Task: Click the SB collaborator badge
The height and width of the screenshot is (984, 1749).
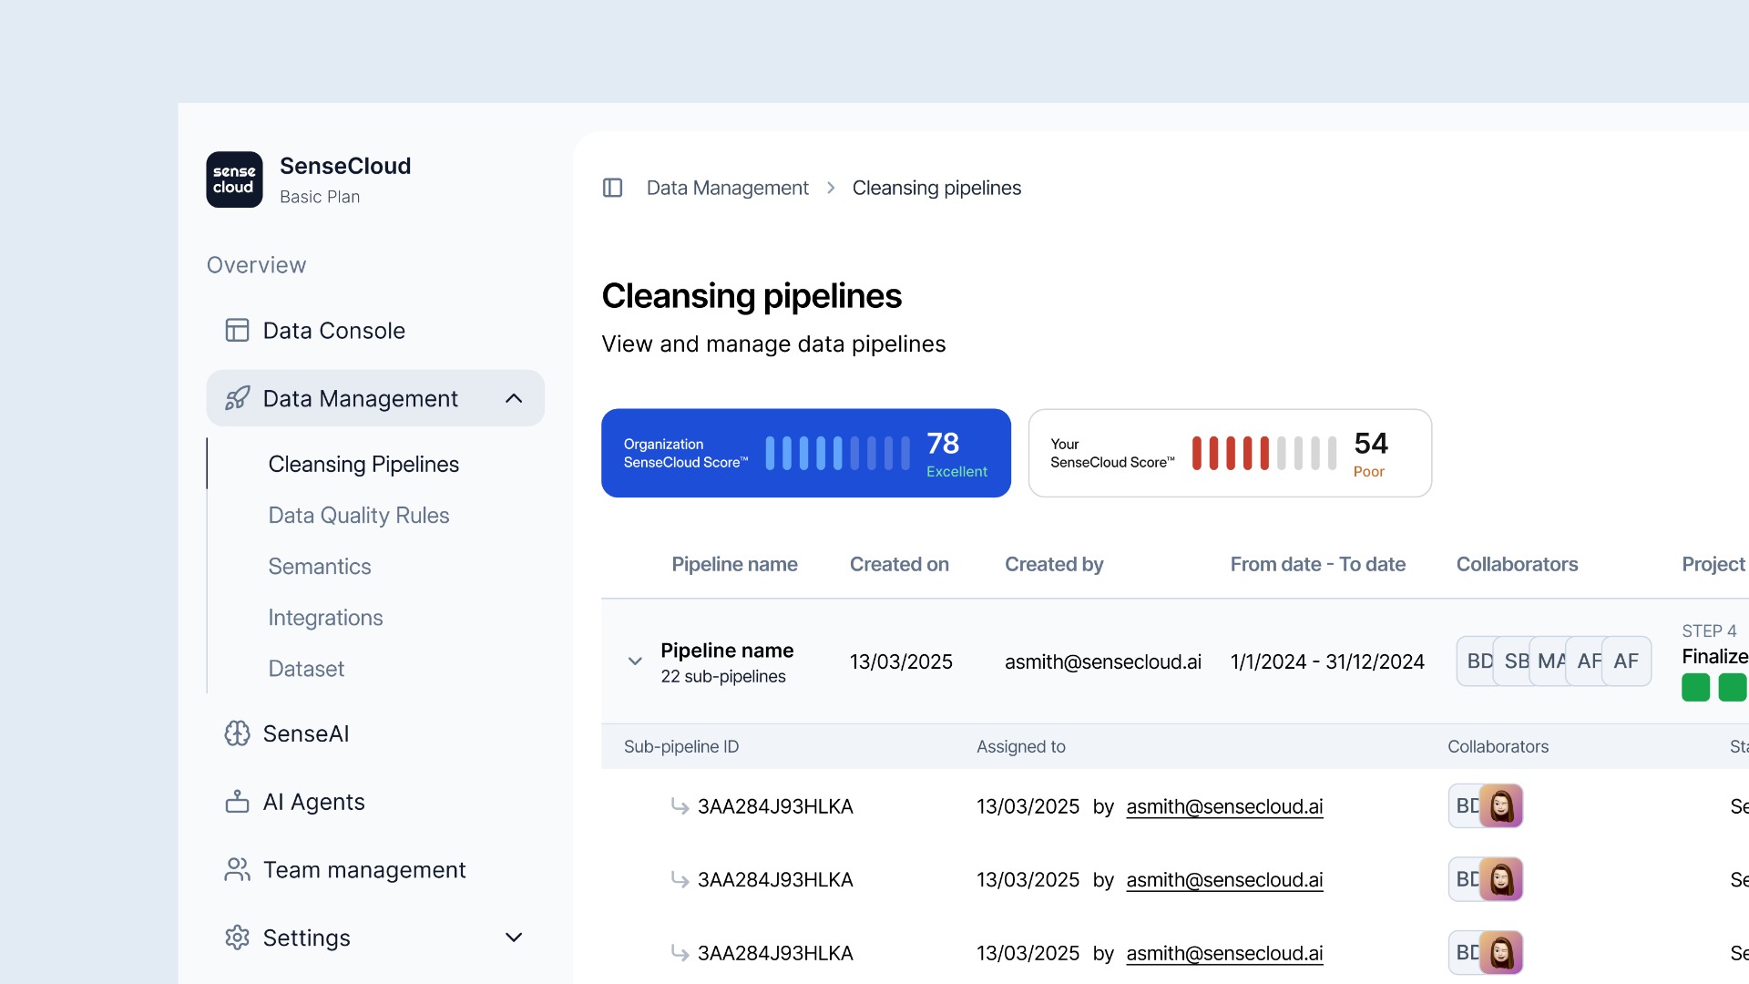Action: click(1513, 661)
